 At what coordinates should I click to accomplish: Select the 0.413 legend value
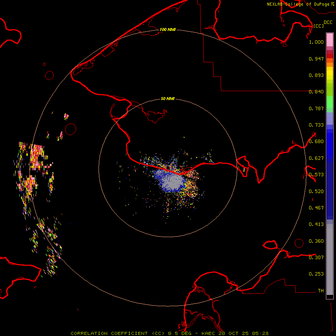pos(316,224)
